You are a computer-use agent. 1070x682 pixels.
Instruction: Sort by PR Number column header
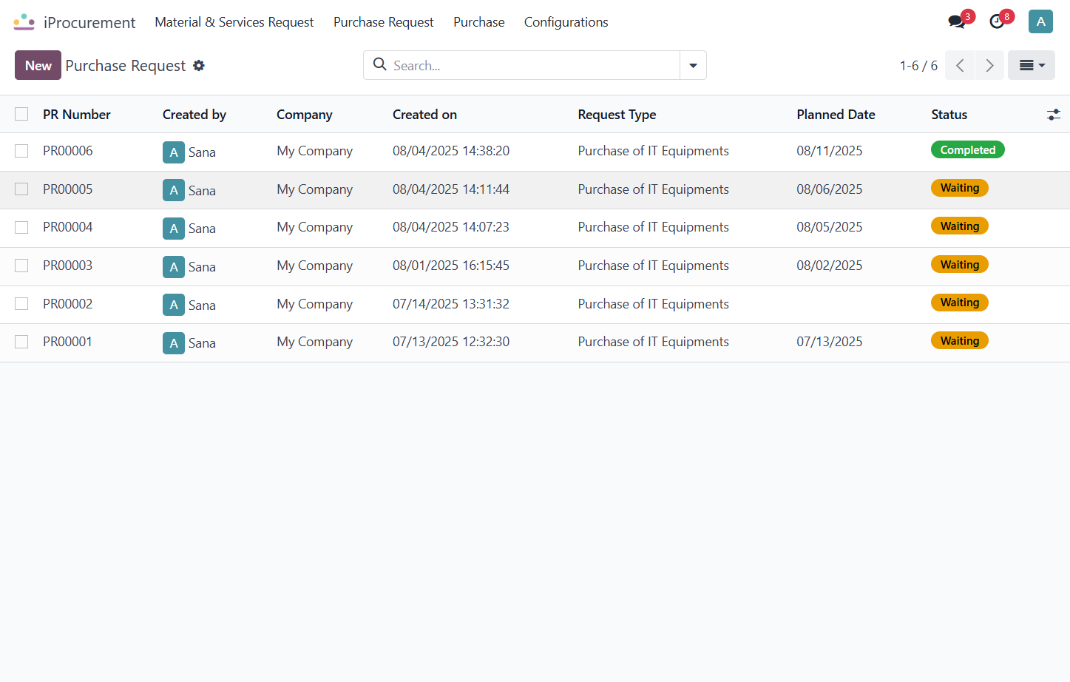click(77, 115)
